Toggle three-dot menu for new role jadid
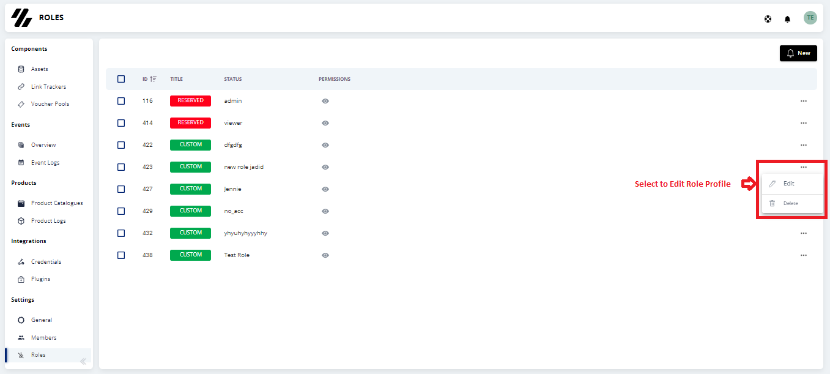The height and width of the screenshot is (374, 830). (x=804, y=167)
